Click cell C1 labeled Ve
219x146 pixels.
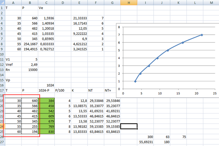tap(46, 8)
